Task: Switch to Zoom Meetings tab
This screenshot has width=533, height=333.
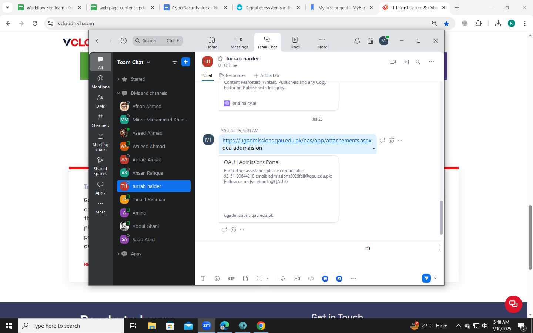Action: tap(239, 43)
